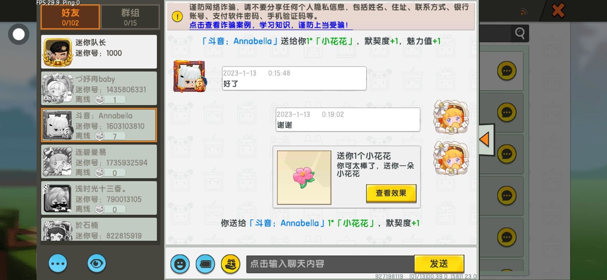The width and height of the screenshot is (607, 280).
Task: Open the three-dots more options button
Action: [x=58, y=264]
